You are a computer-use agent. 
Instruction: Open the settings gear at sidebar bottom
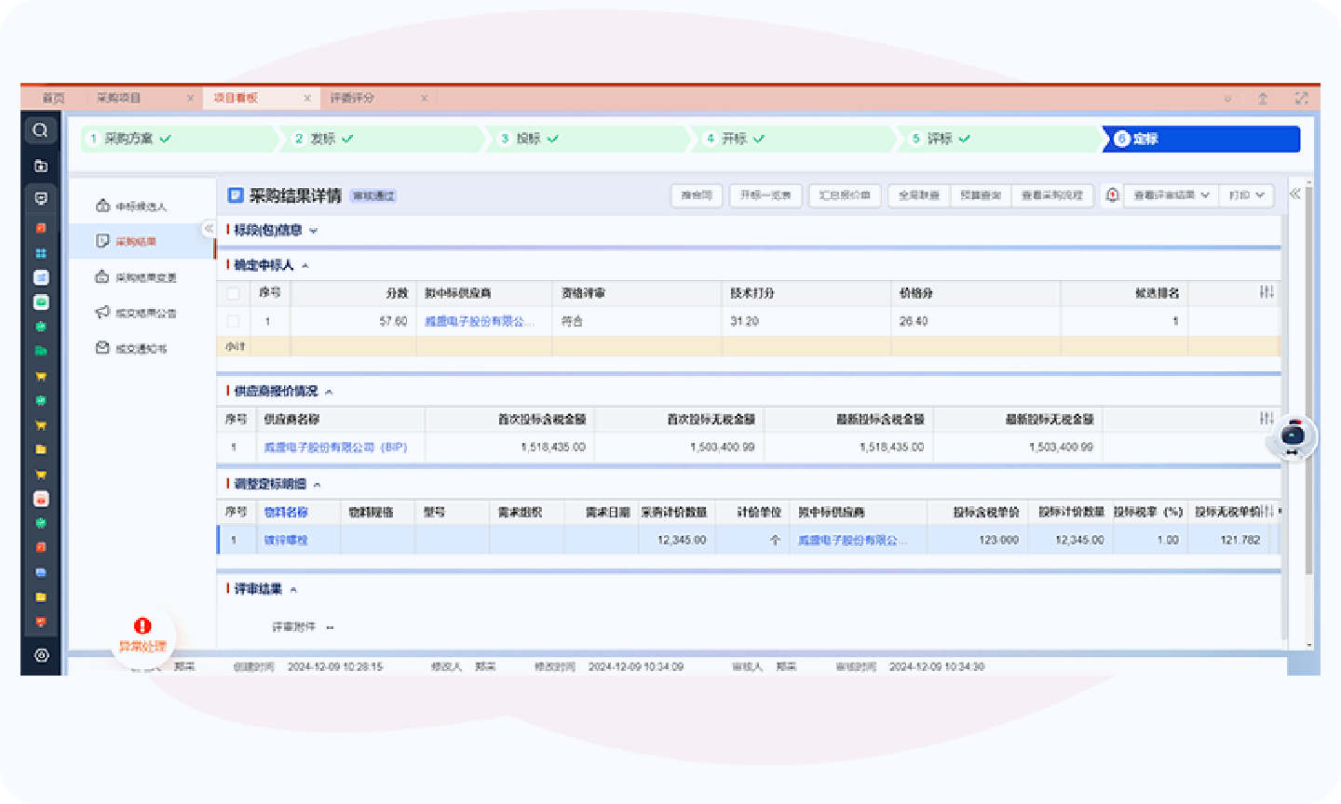(41, 655)
